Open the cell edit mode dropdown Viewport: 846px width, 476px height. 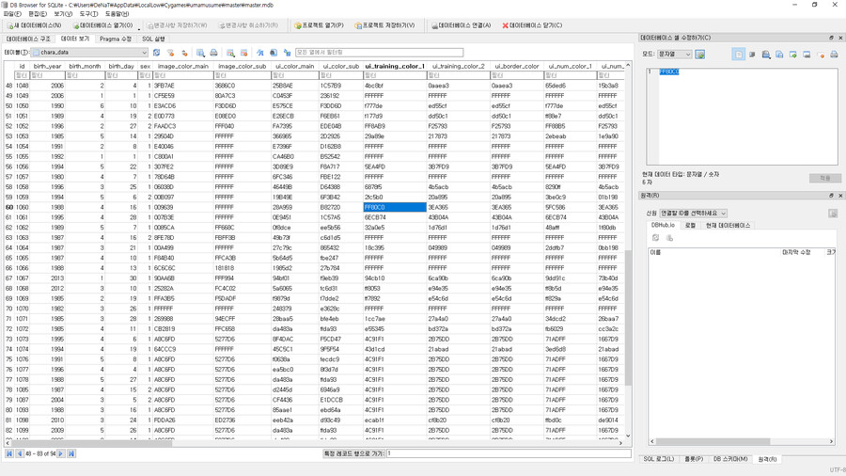pyautogui.click(x=674, y=54)
